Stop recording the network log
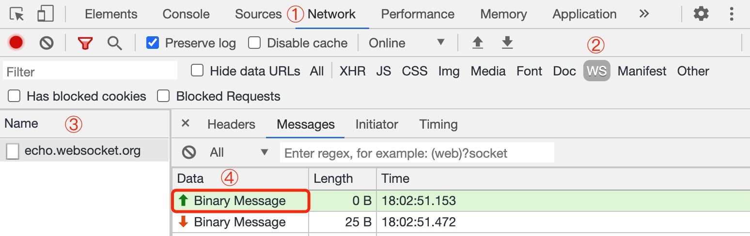The height and width of the screenshot is (236, 750). tap(16, 43)
